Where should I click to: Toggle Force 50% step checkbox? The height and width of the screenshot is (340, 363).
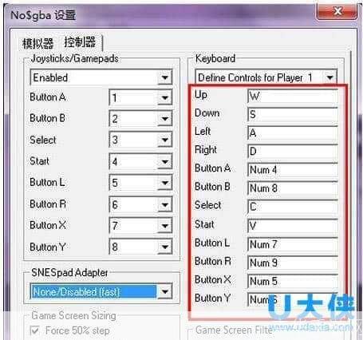pyautogui.click(x=35, y=331)
